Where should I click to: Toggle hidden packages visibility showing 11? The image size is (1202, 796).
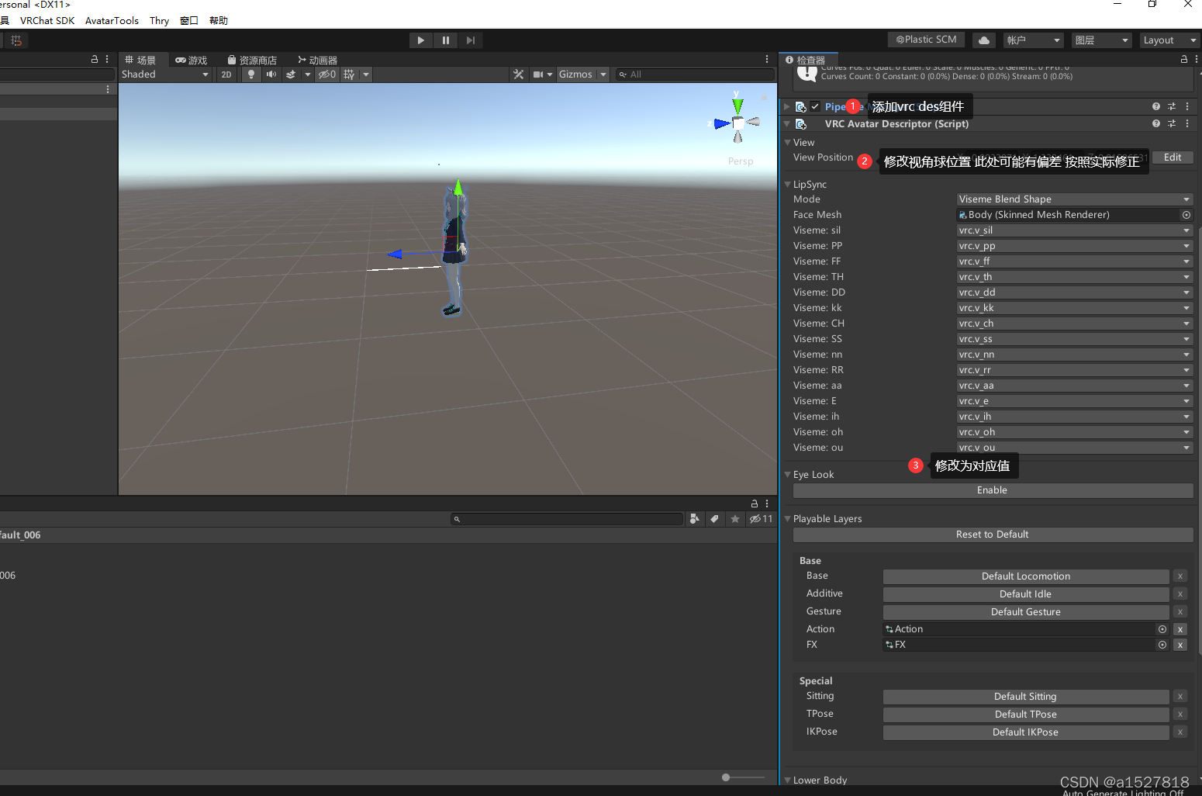[x=761, y=519]
